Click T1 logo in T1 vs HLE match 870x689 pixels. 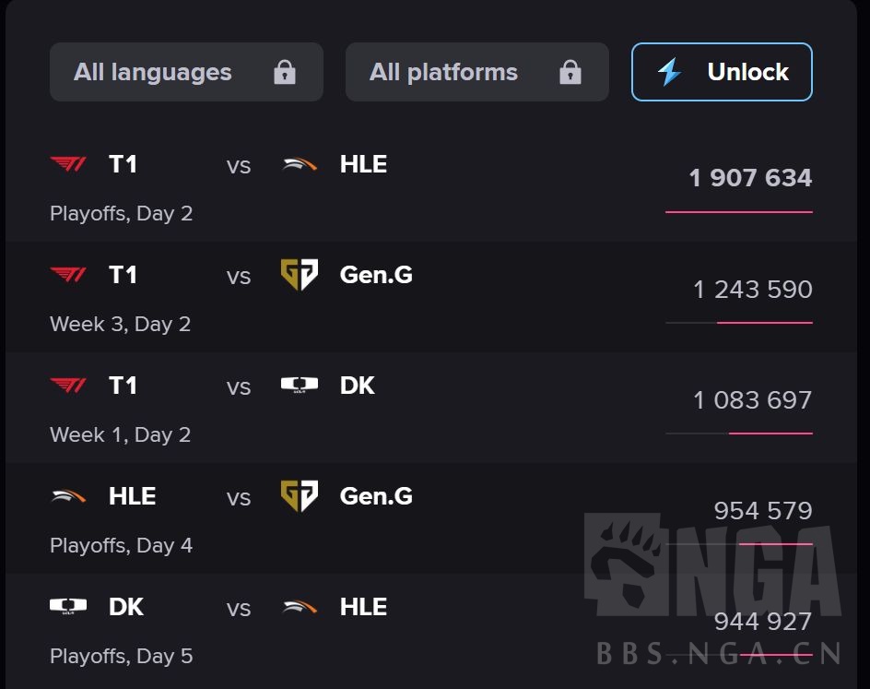coord(68,164)
